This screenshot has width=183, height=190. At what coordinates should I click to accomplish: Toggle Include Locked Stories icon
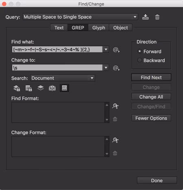coord(29,88)
